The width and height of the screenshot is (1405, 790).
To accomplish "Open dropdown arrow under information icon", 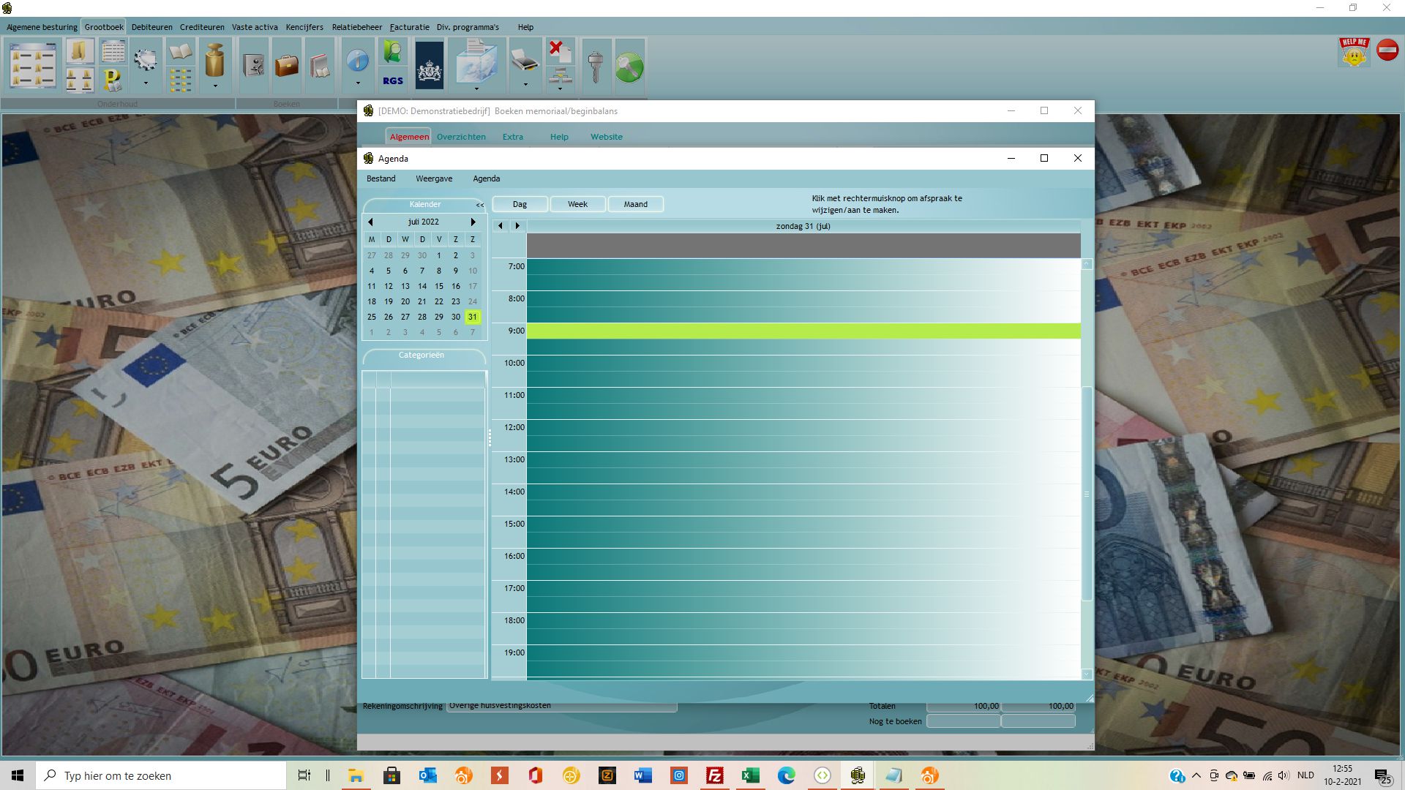I will (x=357, y=83).
